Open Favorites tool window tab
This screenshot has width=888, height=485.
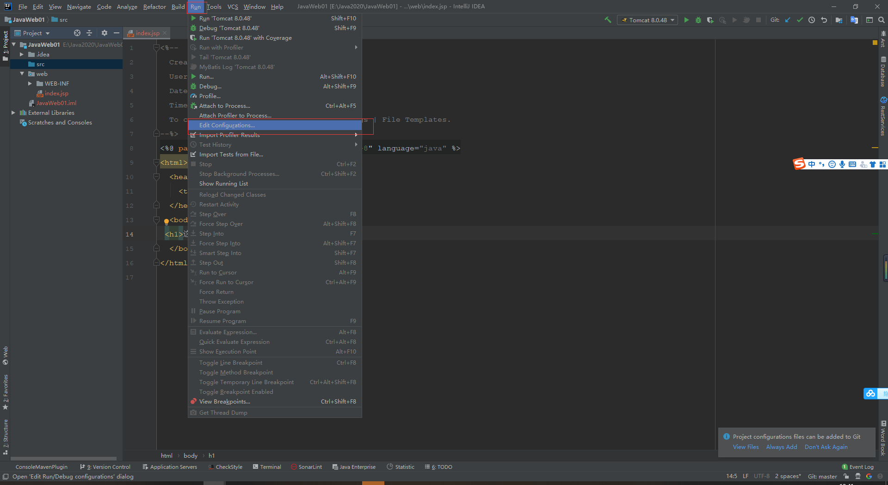pyautogui.click(x=6, y=392)
